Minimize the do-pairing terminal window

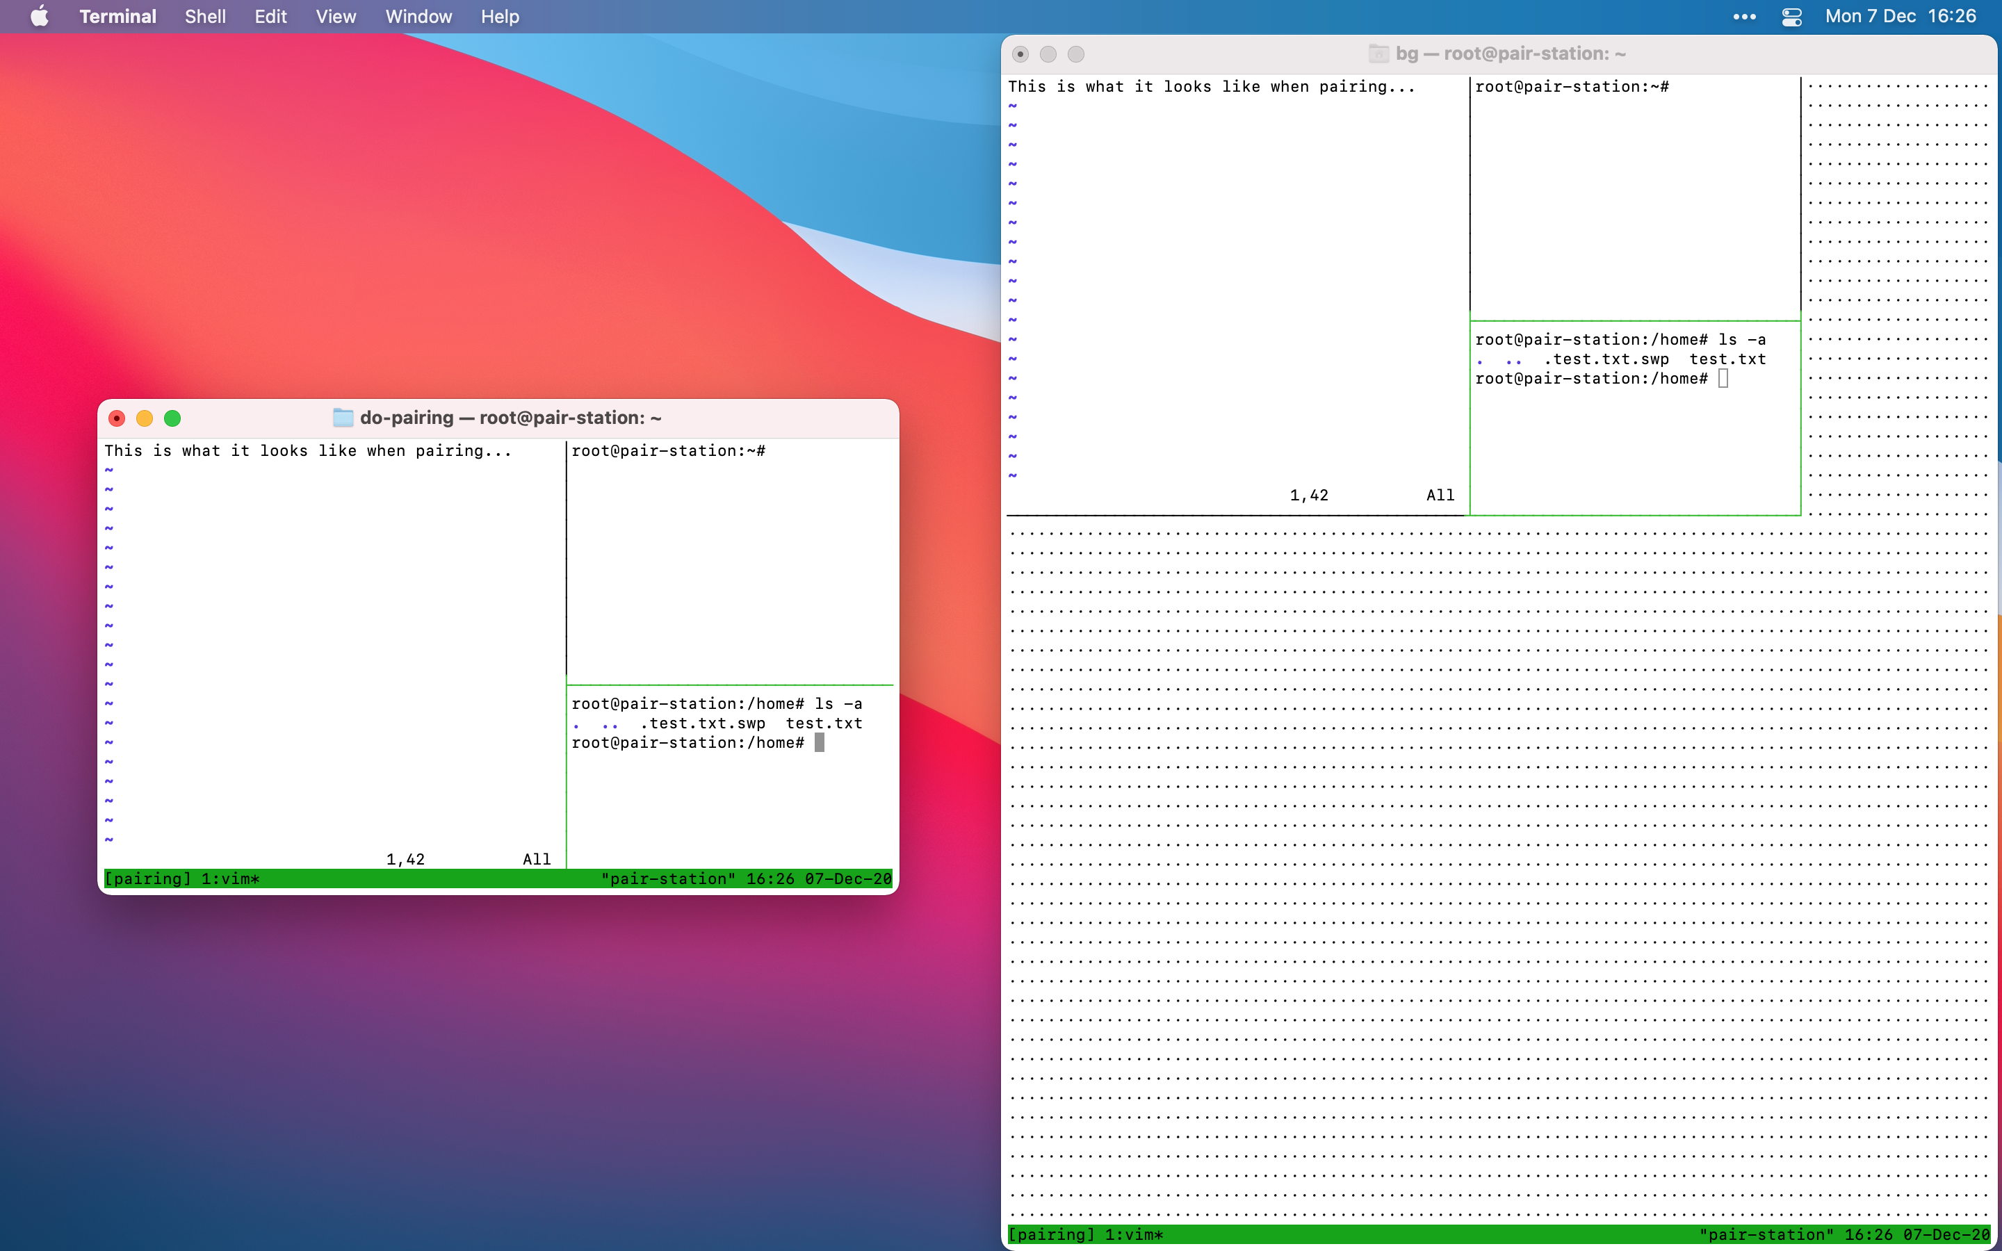pos(145,418)
